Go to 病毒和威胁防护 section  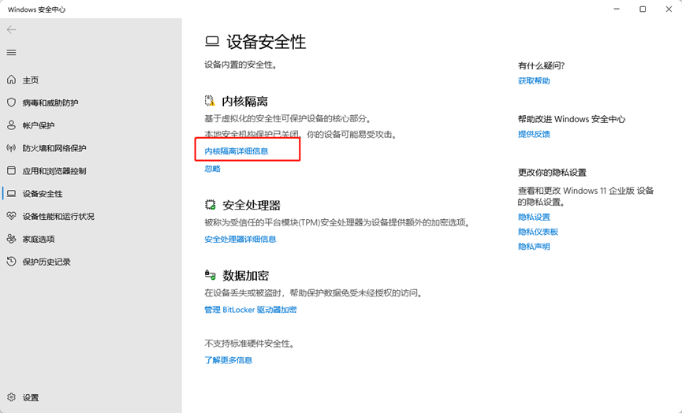[x=50, y=102]
